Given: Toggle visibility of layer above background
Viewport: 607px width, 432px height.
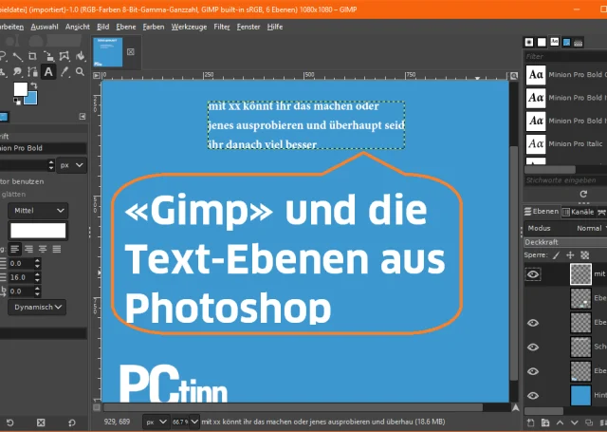Looking at the screenshot, I should (x=533, y=371).
